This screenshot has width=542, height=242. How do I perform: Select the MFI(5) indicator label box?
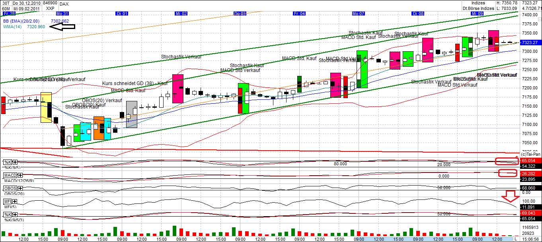[10, 207]
